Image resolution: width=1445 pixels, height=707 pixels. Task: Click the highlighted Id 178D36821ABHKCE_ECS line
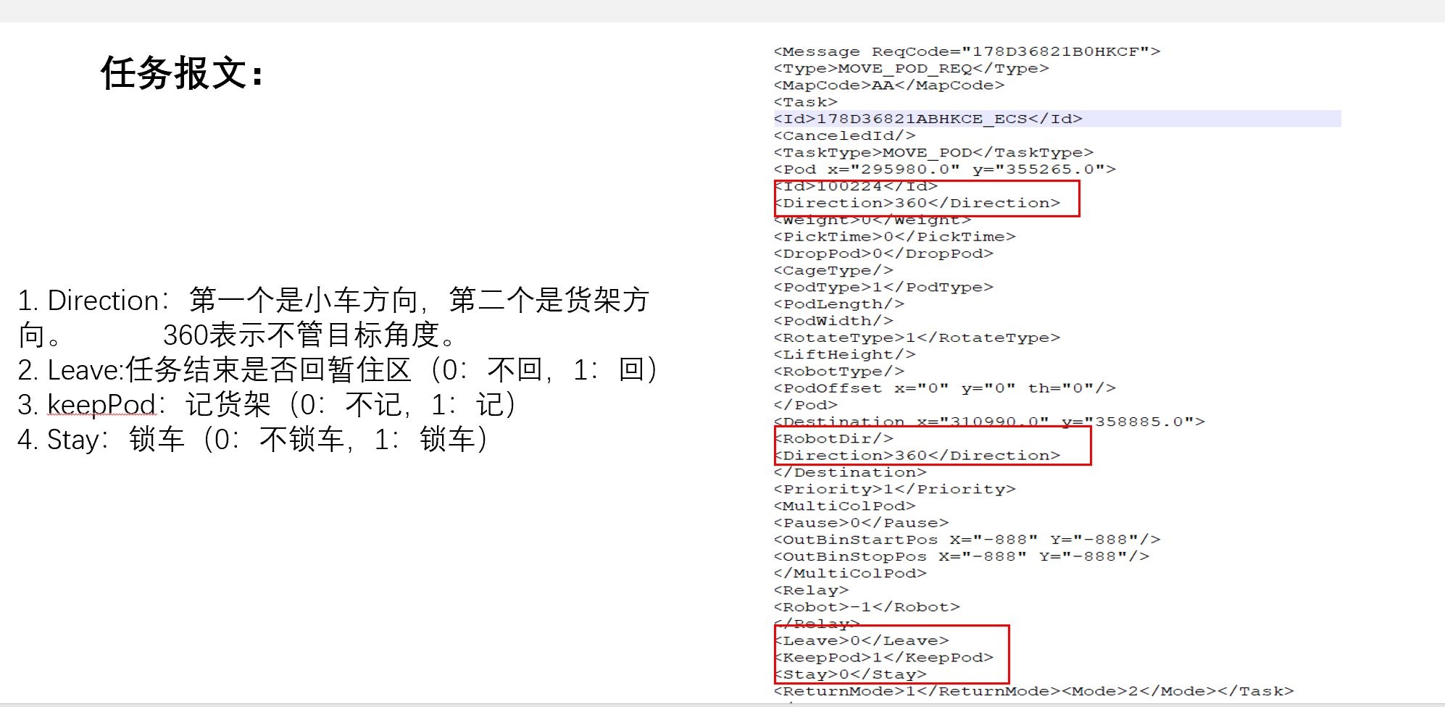pyautogui.click(x=928, y=119)
